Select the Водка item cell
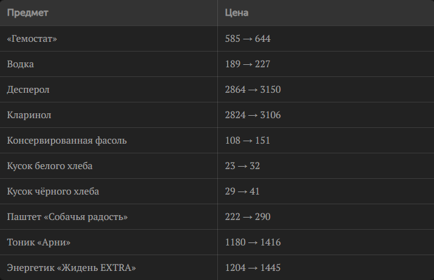 [21, 64]
